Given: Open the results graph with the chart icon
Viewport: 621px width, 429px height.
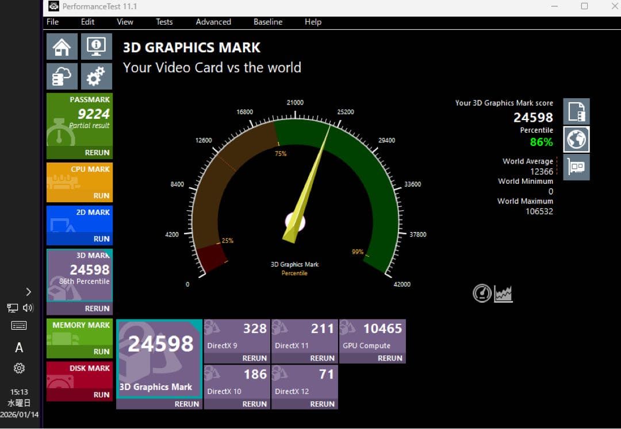Looking at the screenshot, I should tap(502, 293).
